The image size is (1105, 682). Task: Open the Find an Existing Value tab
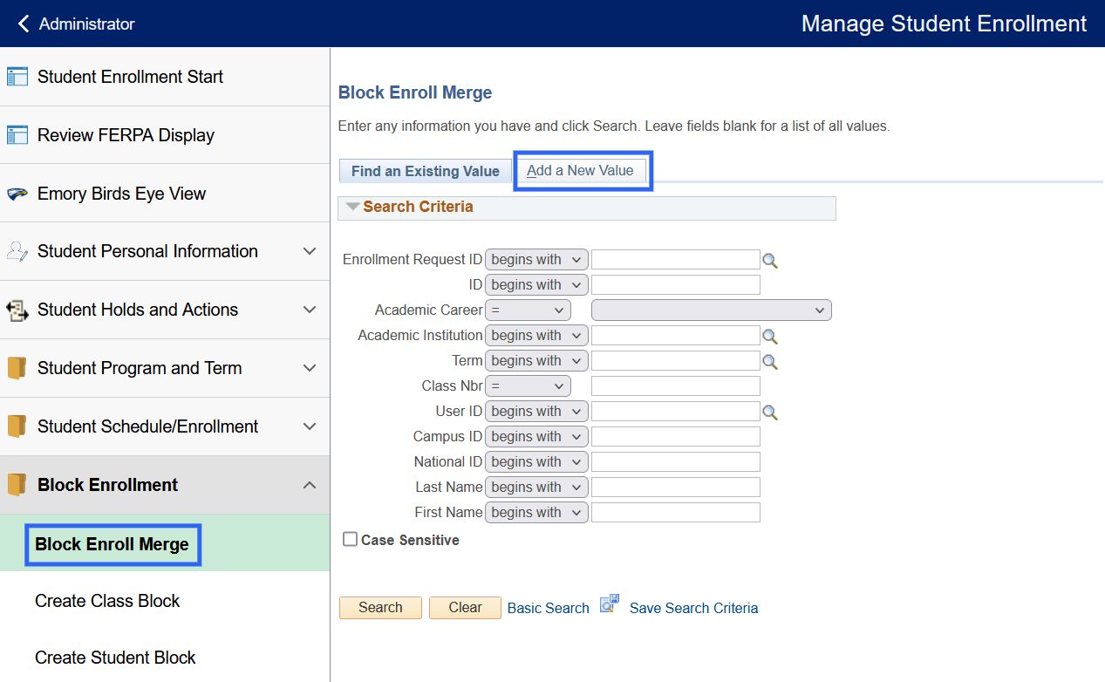click(x=425, y=170)
